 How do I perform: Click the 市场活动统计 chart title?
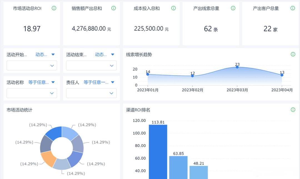pyautogui.click(x=19, y=110)
